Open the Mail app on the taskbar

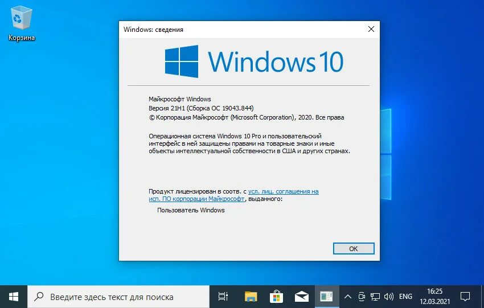pos(302,297)
